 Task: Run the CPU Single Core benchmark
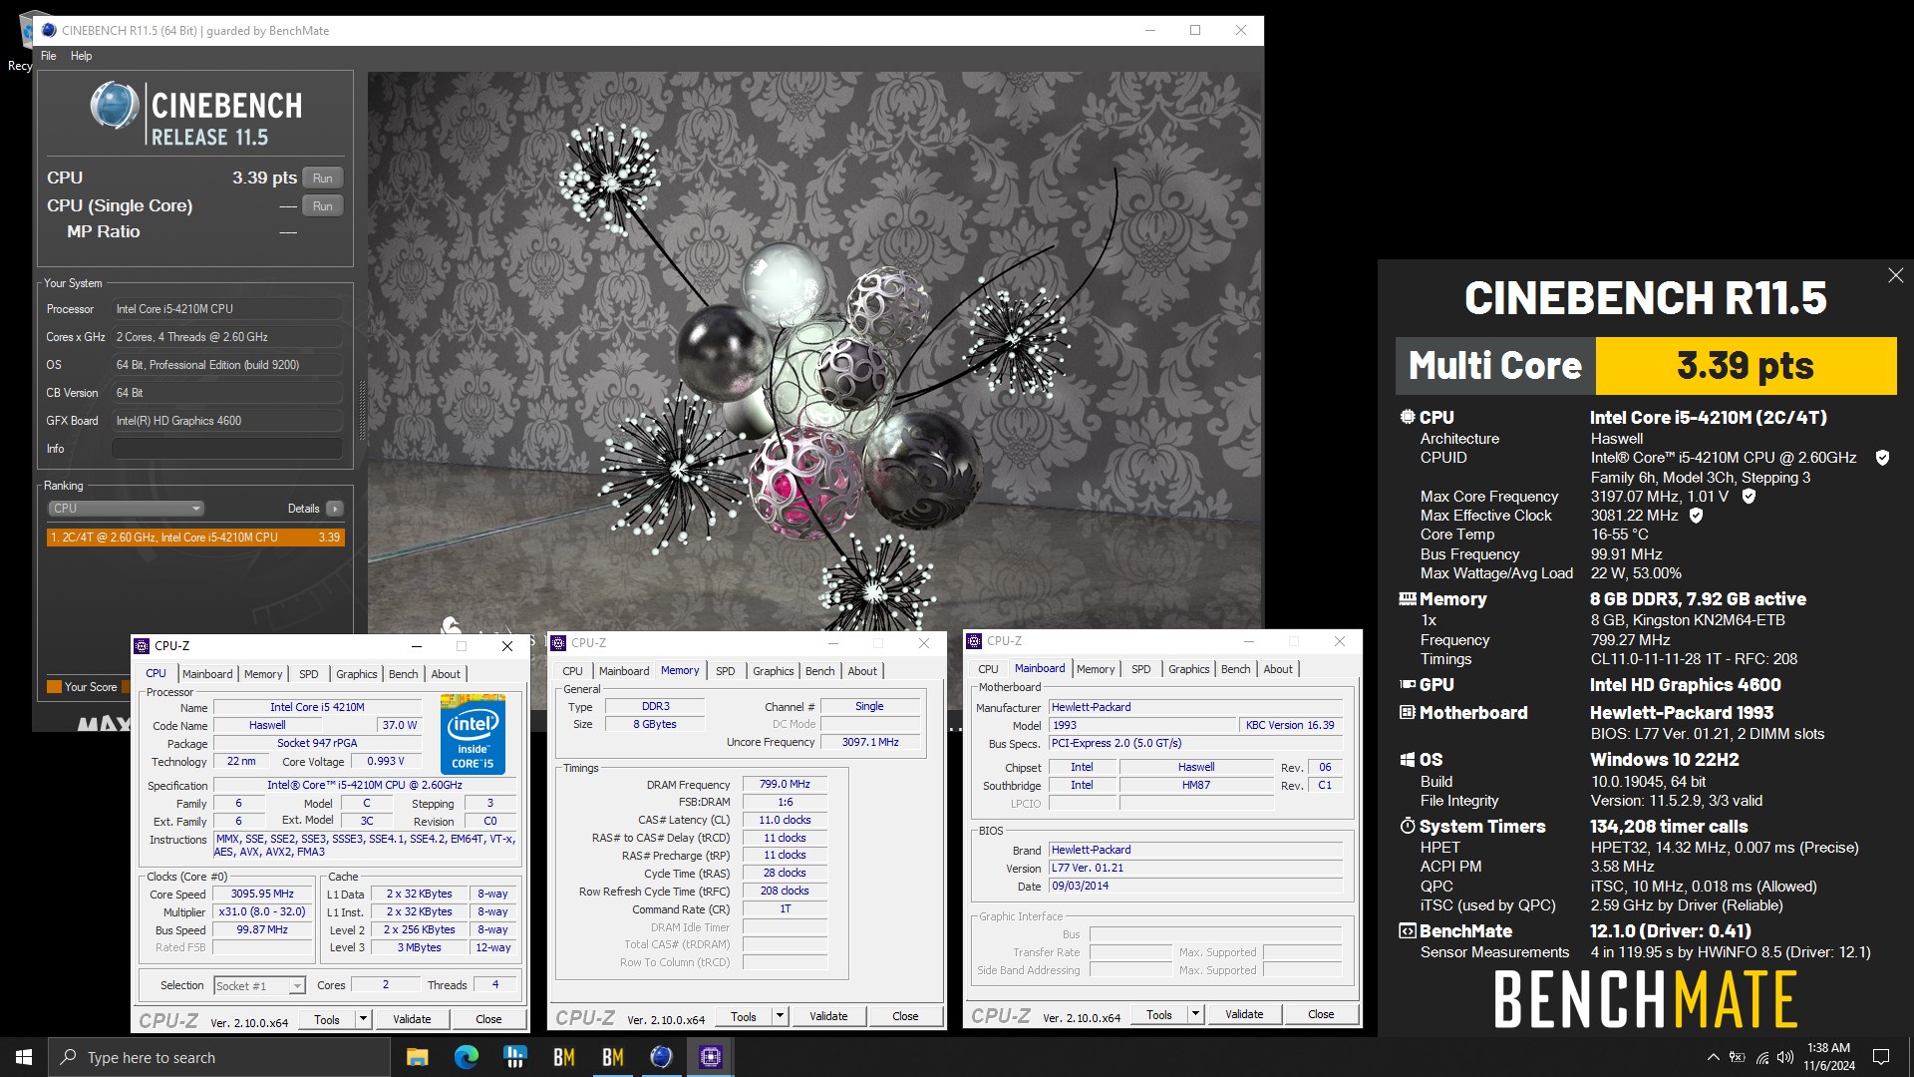click(x=323, y=206)
